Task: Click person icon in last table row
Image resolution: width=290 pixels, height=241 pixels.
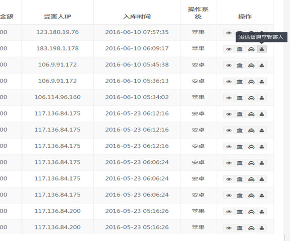Action: click(x=262, y=228)
